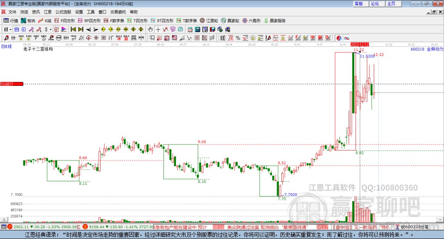Toggle the blue infinity symbol icon
This screenshot has width=444, height=239.
[x=346, y=38]
